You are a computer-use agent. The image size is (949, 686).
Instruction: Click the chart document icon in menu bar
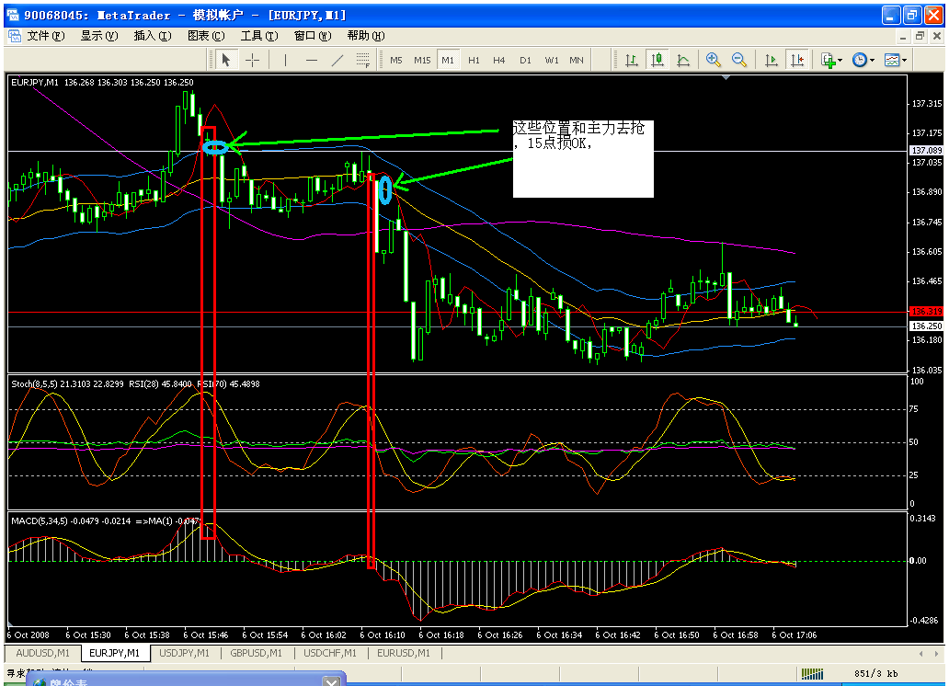15,36
